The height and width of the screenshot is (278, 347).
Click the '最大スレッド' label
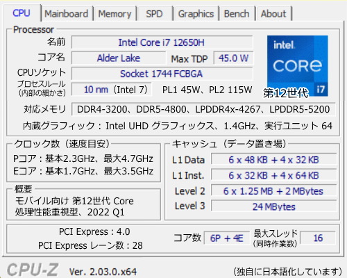tap(276, 234)
